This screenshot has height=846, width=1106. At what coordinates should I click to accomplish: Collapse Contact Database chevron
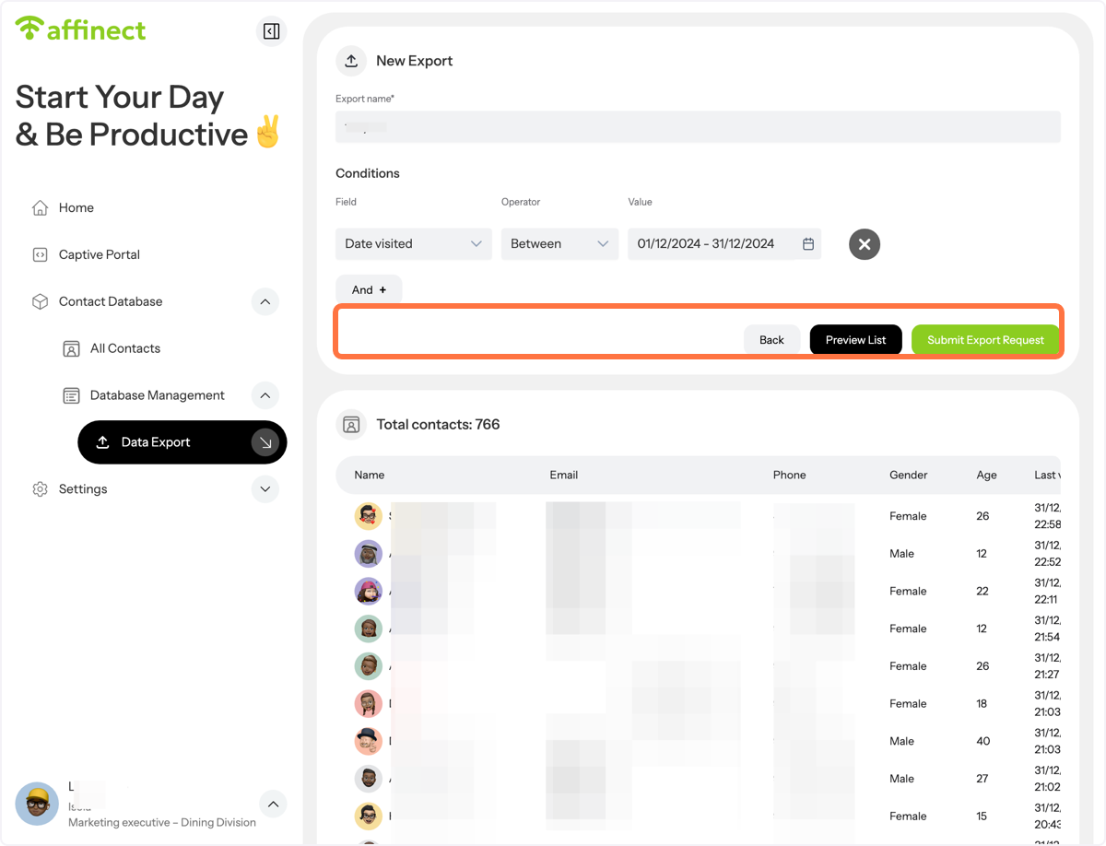click(x=265, y=301)
